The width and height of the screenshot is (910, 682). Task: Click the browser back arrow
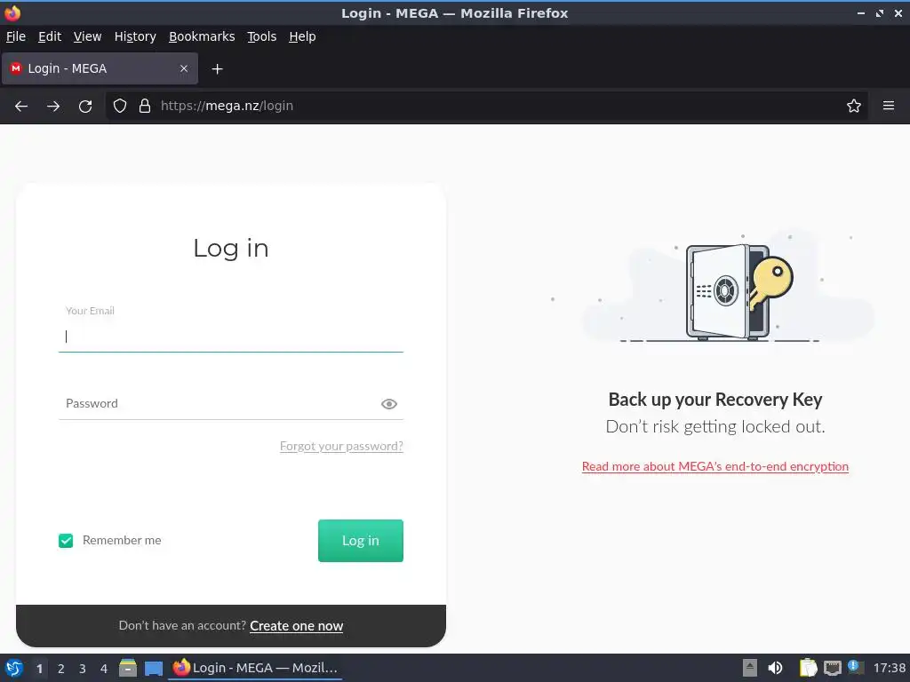tap(21, 107)
